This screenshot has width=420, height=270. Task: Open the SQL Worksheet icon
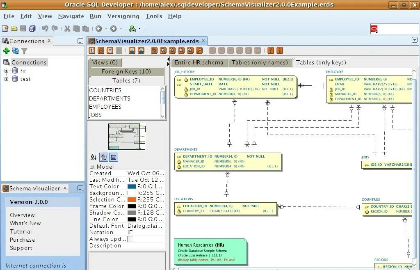click(132, 28)
